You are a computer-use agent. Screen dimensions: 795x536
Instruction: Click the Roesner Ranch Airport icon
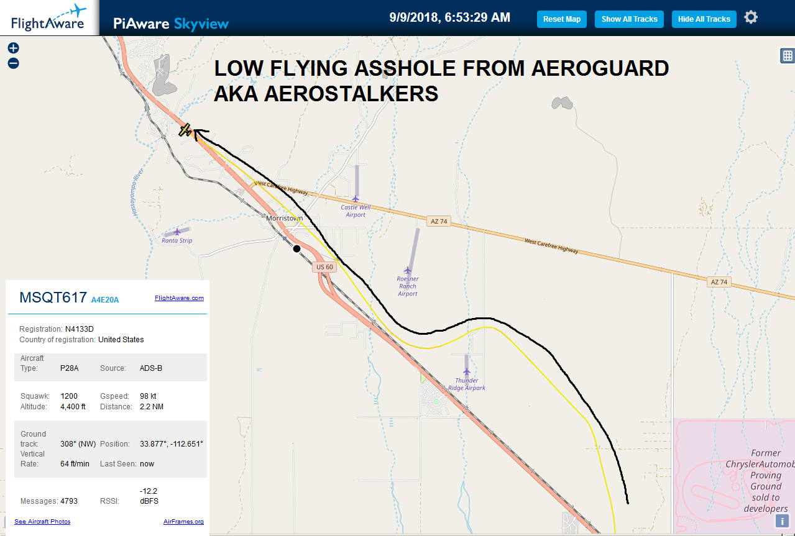[408, 270]
